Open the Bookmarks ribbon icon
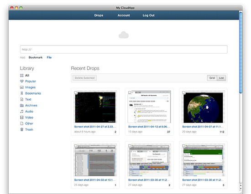Screen dimensions: 251x194 pos(22,93)
